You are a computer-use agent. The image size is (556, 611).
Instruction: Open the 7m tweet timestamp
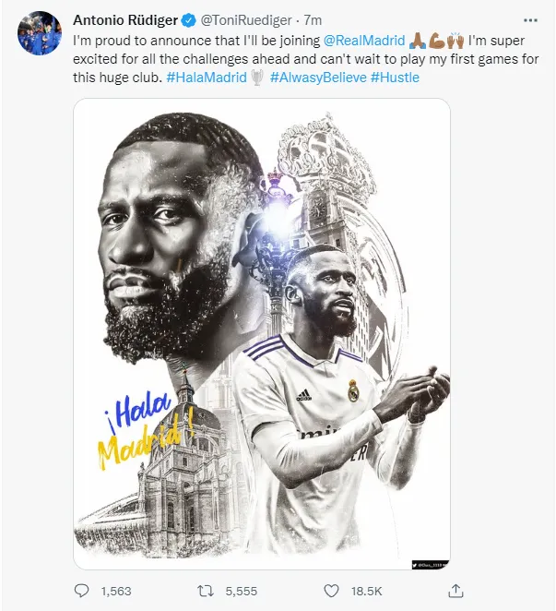coord(313,20)
